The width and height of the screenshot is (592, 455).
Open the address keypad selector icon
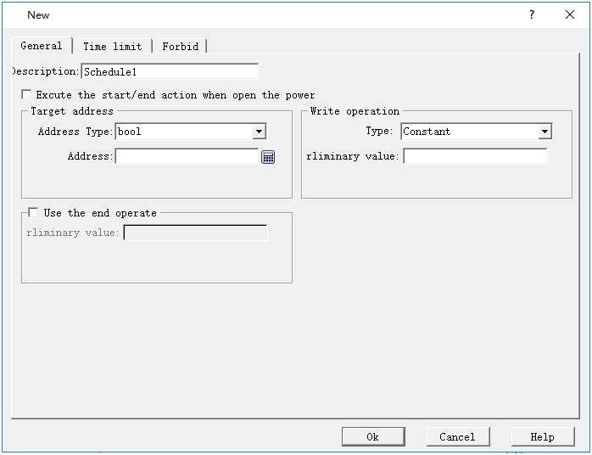(268, 156)
